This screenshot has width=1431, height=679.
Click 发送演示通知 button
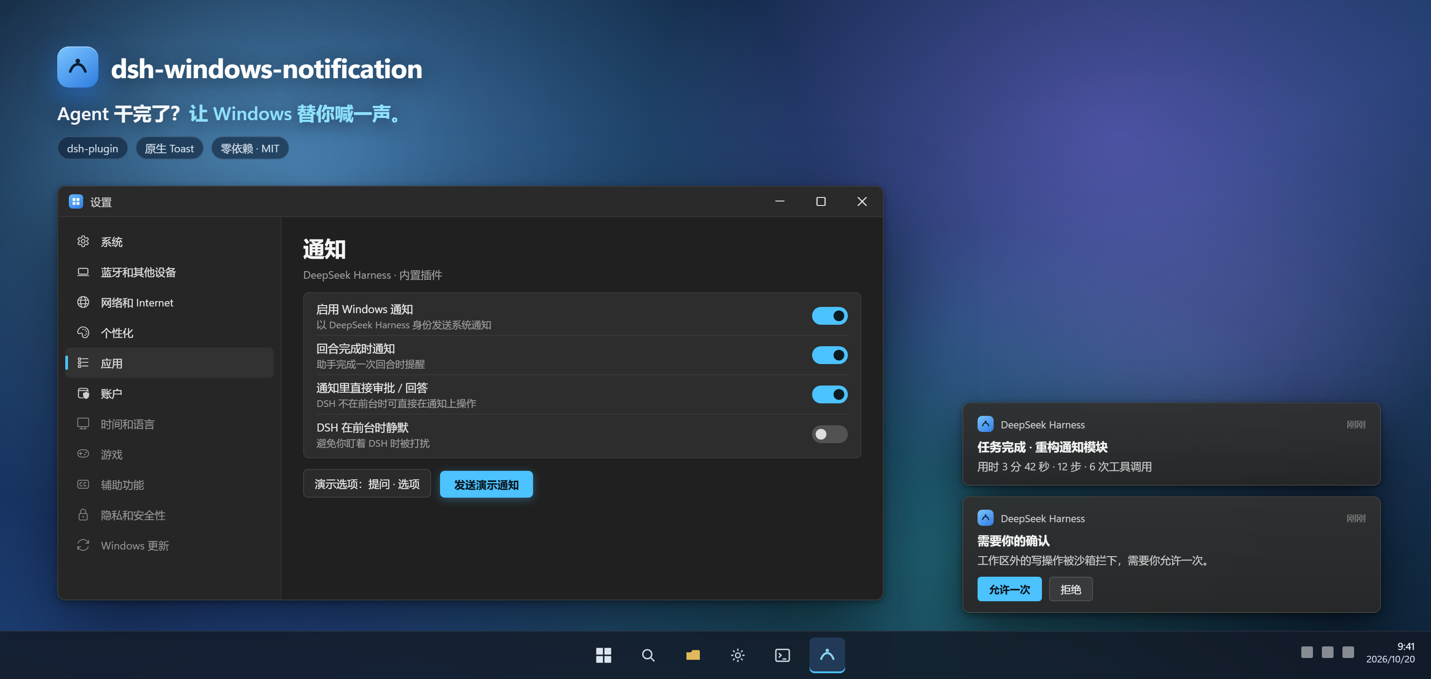point(486,484)
